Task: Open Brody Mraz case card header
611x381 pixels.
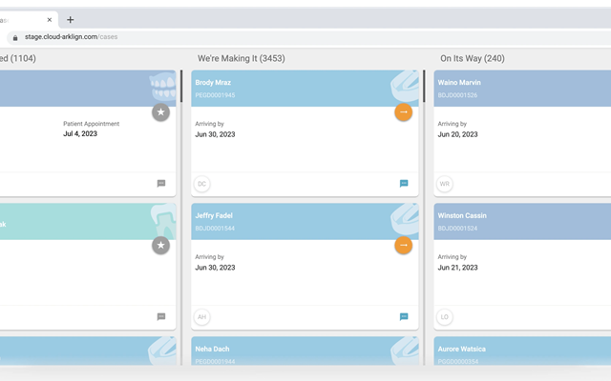Action: pyautogui.click(x=305, y=89)
